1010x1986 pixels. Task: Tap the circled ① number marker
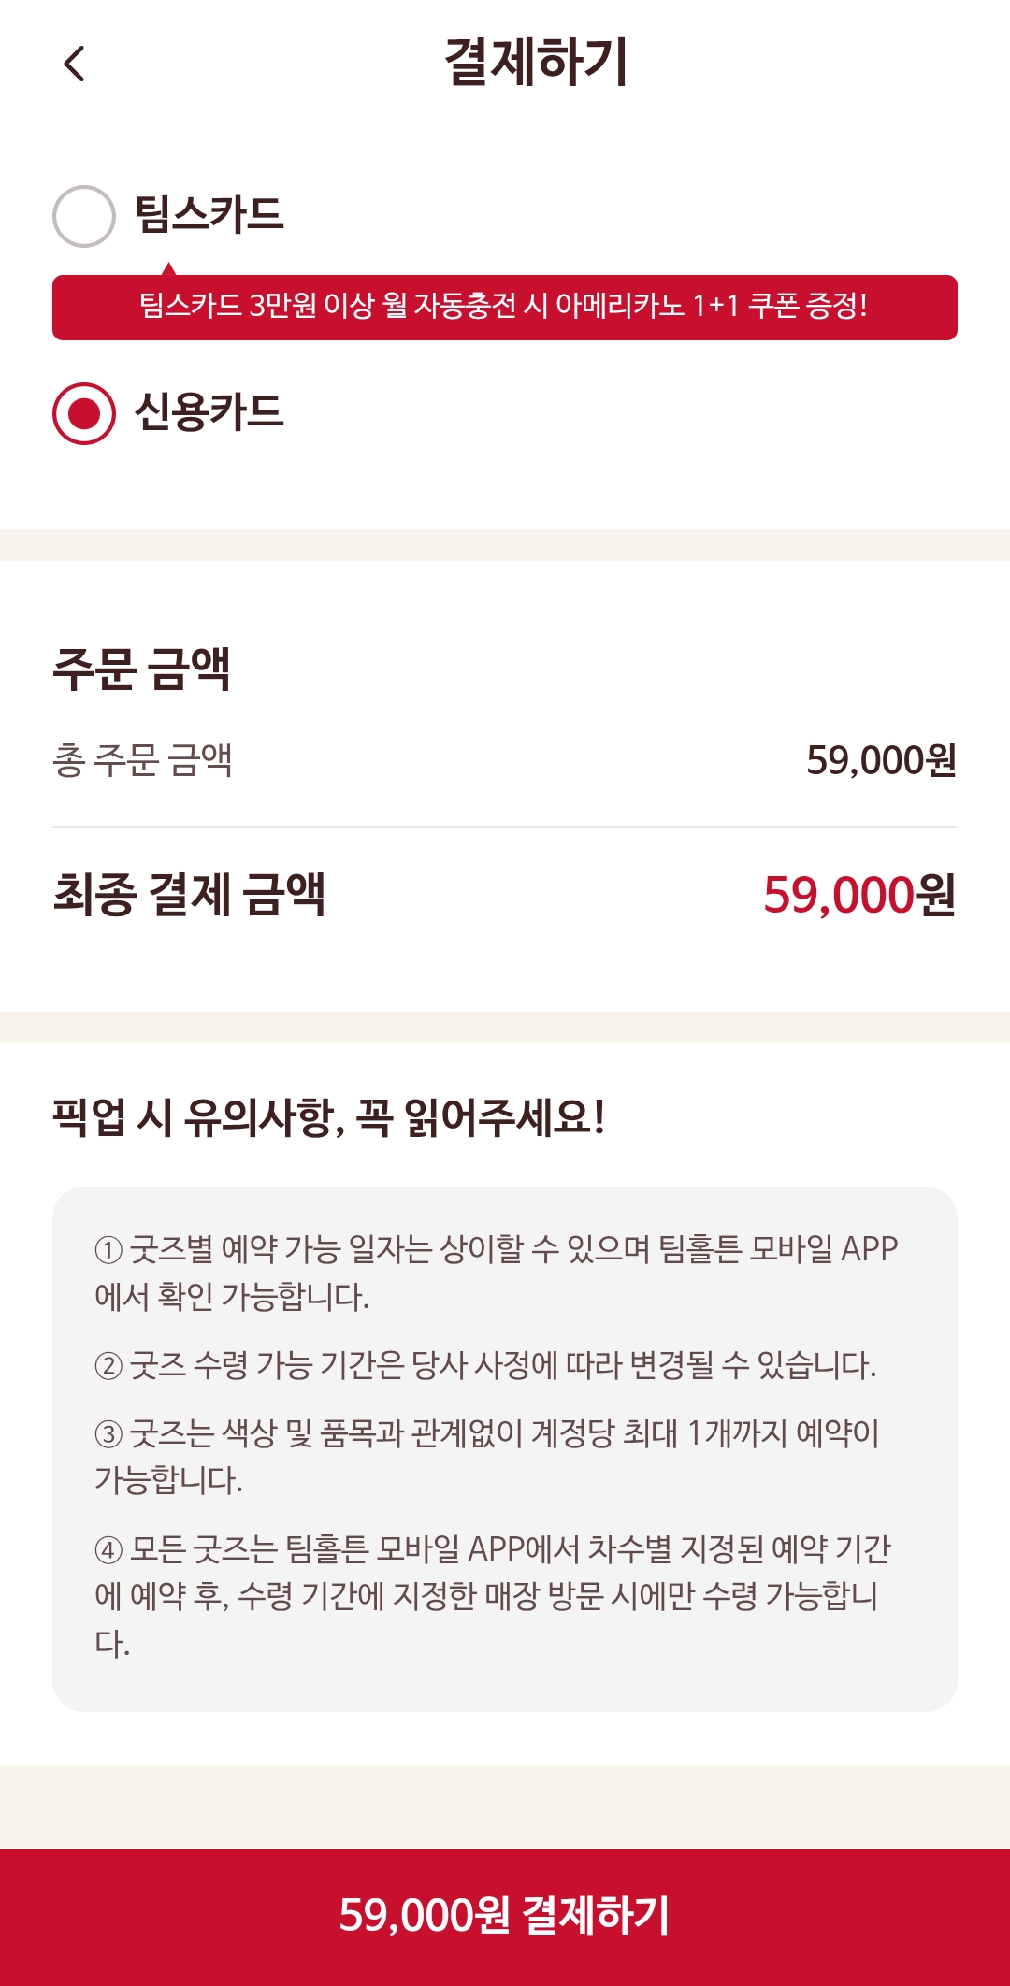[x=108, y=1250]
